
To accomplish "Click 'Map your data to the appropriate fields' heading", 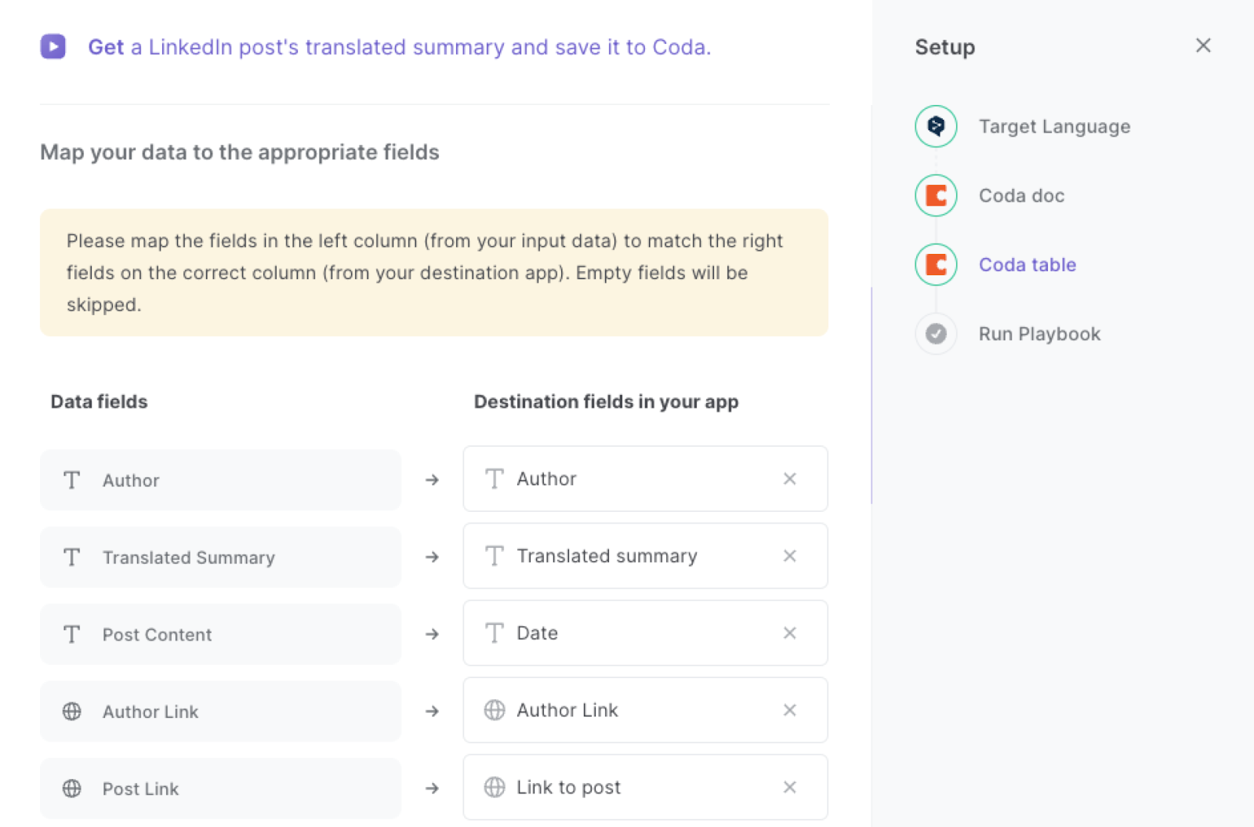I will (x=240, y=152).
